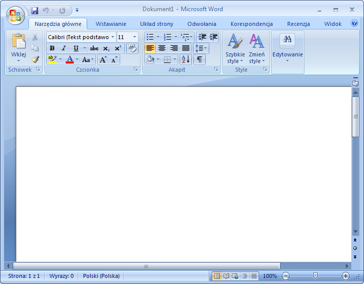
Task: Apply superscript formatting
Action: pyautogui.click(x=118, y=48)
